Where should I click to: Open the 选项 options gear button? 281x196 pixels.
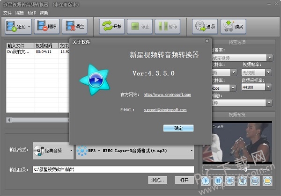coord(205,27)
